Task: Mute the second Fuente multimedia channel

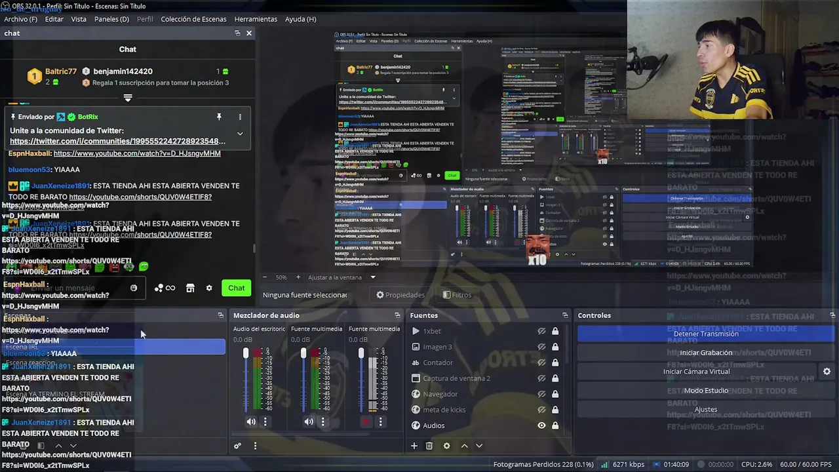Action: pyautogui.click(x=309, y=422)
